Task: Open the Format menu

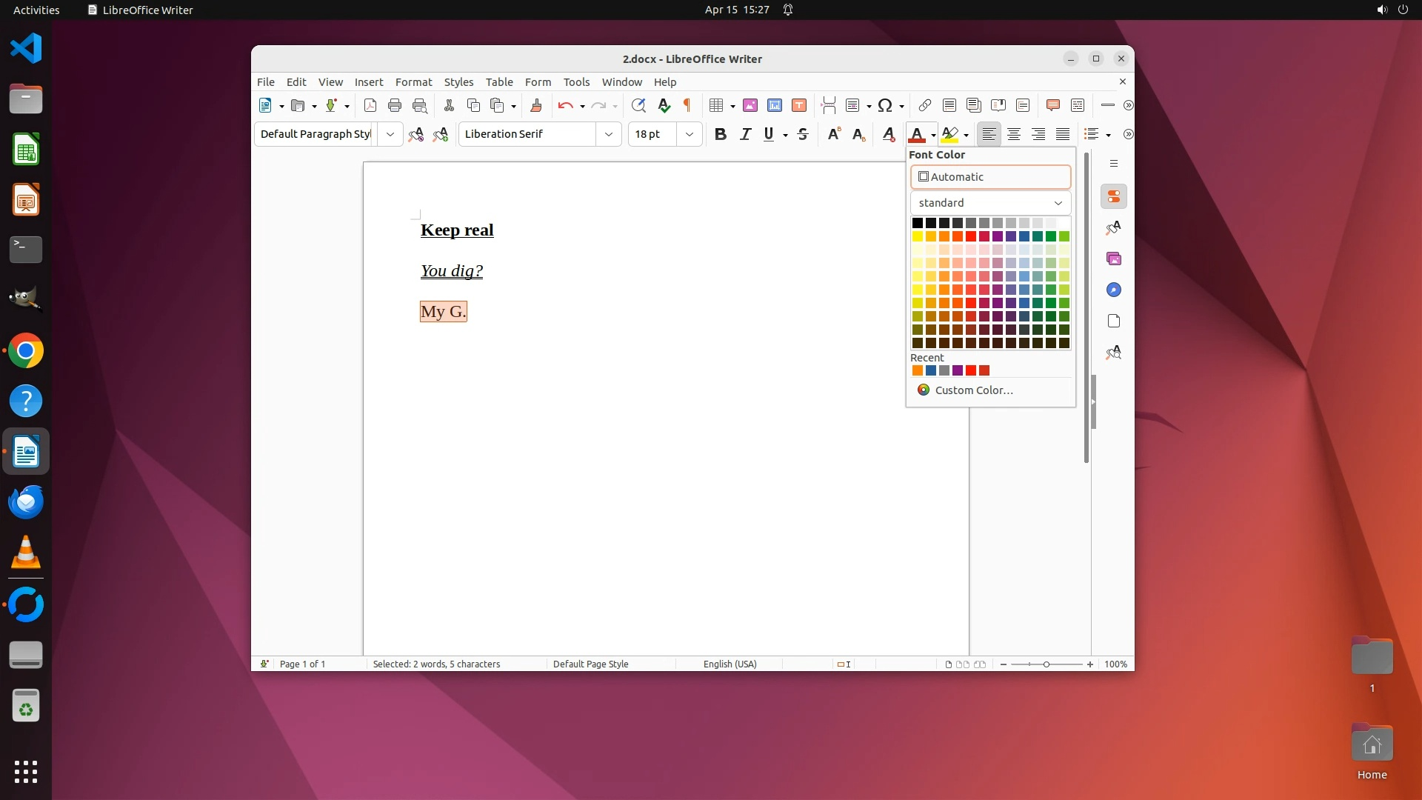Action: (x=413, y=81)
